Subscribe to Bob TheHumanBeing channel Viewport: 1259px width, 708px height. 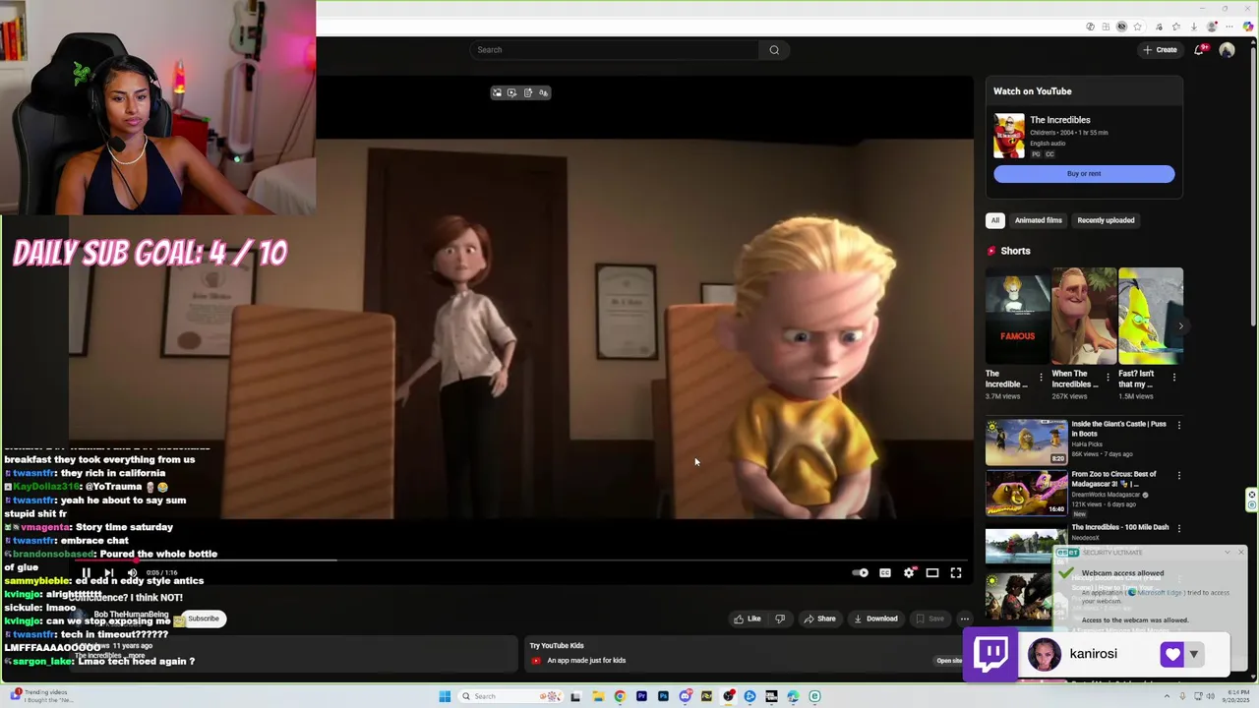204,619
